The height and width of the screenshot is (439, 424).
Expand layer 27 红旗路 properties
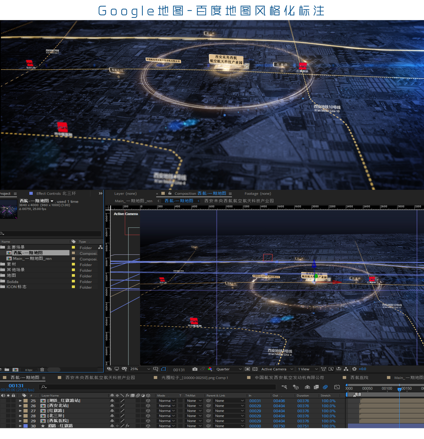click(x=20, y=411)
